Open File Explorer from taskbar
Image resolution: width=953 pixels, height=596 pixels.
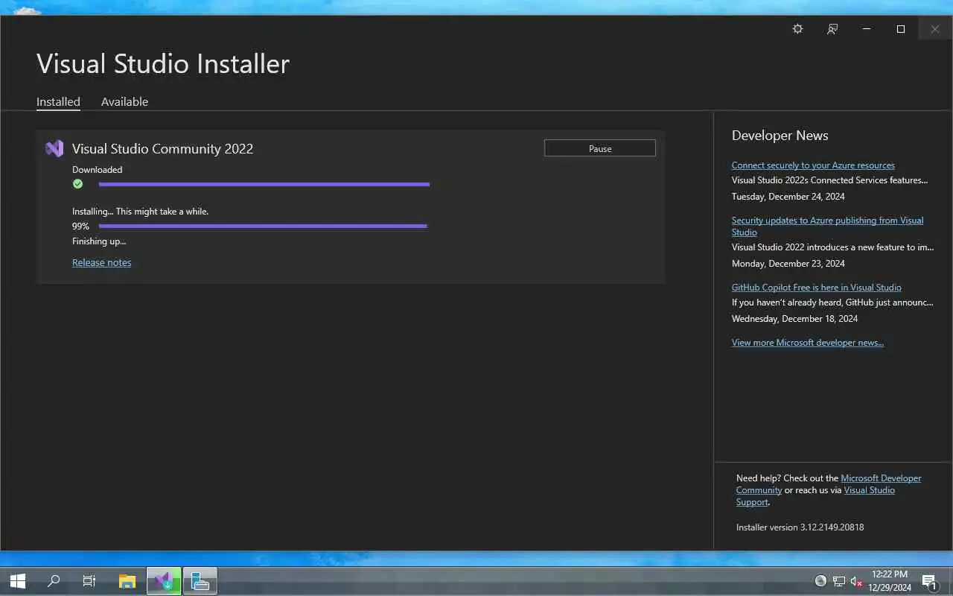(x=127, y=581)
